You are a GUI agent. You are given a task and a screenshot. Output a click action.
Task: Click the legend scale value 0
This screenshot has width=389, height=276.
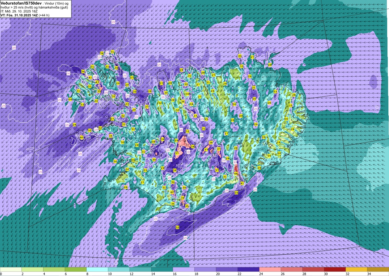[1, 274]
